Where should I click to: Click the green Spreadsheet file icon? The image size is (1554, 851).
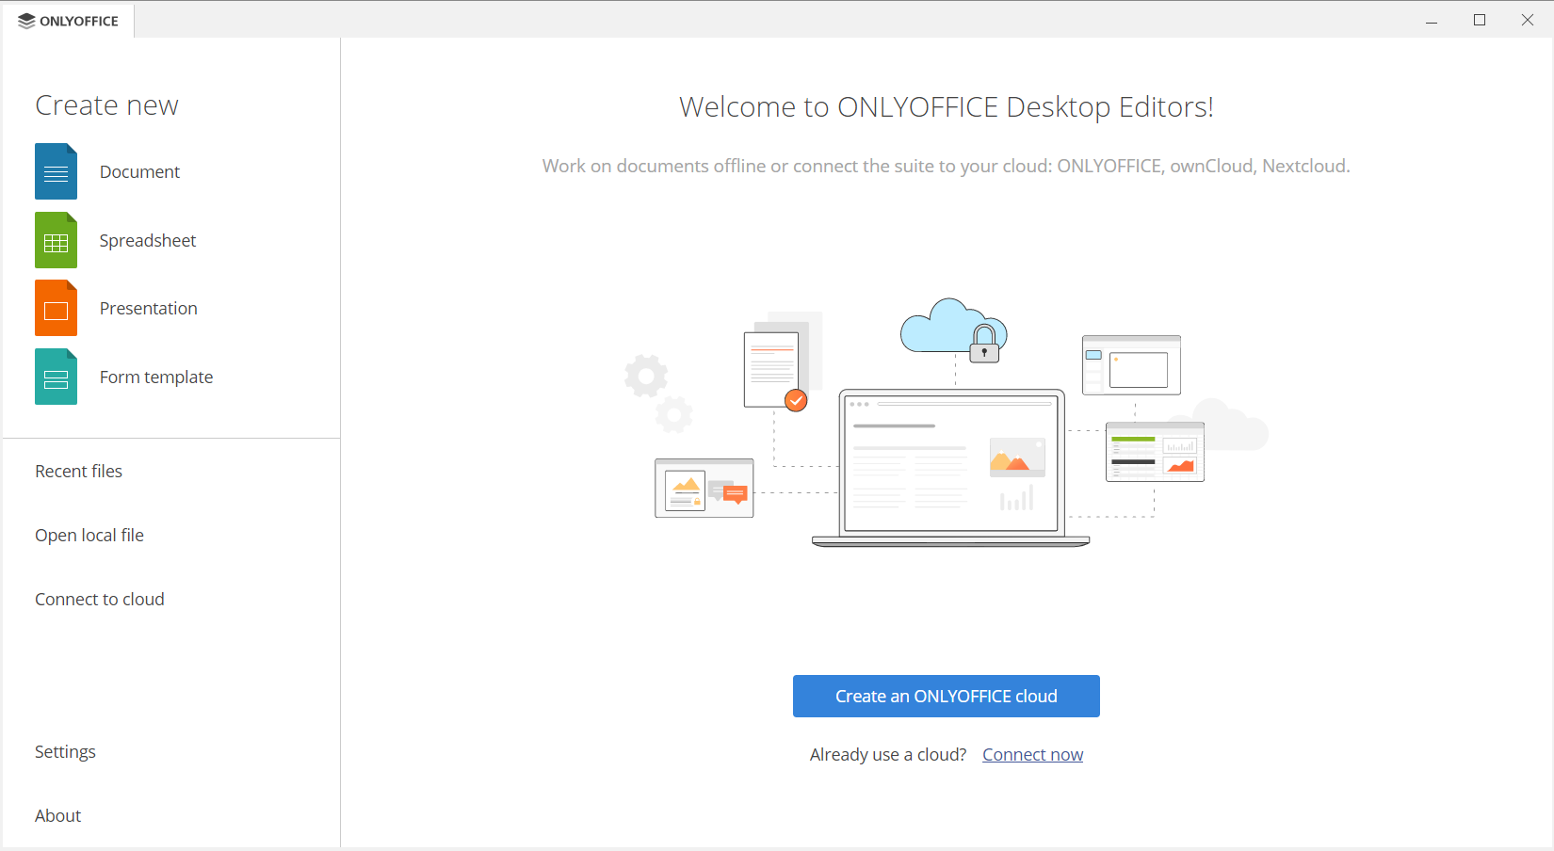point(56,240)
